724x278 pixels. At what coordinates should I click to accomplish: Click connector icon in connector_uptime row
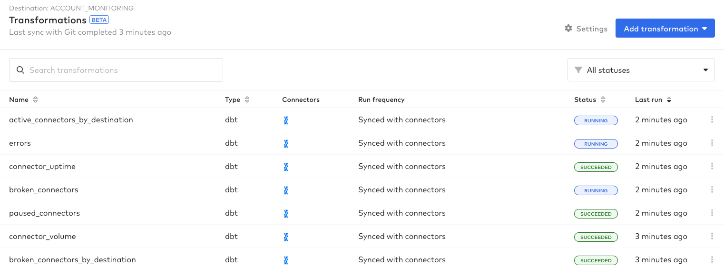(x=286, y=167)
